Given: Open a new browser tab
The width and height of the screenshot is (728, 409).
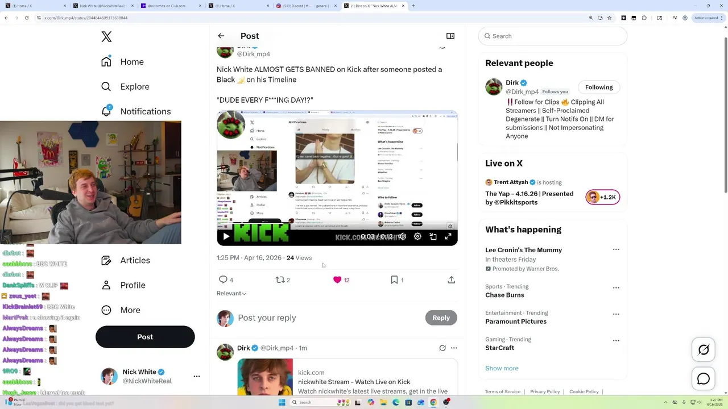Looking at the screenshot, I should coord(413,6).
